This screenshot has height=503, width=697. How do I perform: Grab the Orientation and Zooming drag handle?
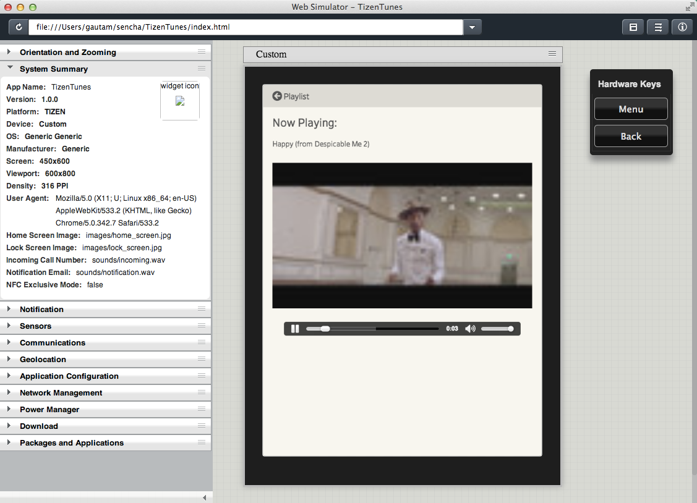tap(202, 52)
